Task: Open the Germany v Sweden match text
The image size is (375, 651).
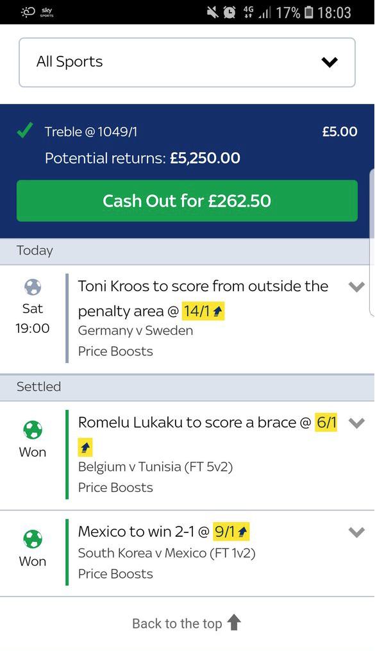Action: [135, 331]
